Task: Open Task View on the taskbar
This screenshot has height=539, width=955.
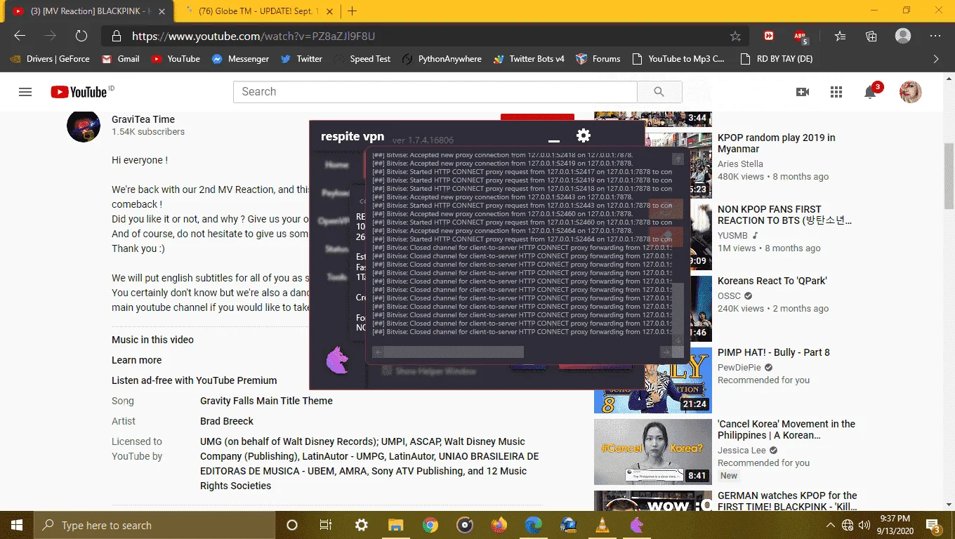Action: [326, 525]
